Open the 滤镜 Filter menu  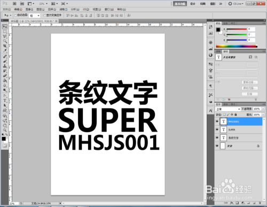(x=64, y=10)
